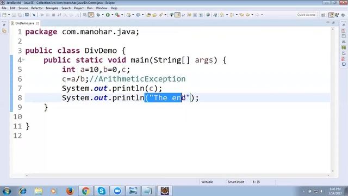Image resolution: width=348 pixels, height=196 pixels.
Task: Click the 'package' keyword on line 1
Action: 41,32
